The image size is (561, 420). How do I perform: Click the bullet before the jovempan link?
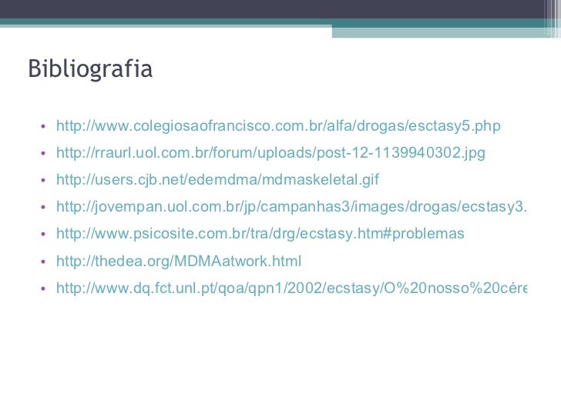point(43,207)
